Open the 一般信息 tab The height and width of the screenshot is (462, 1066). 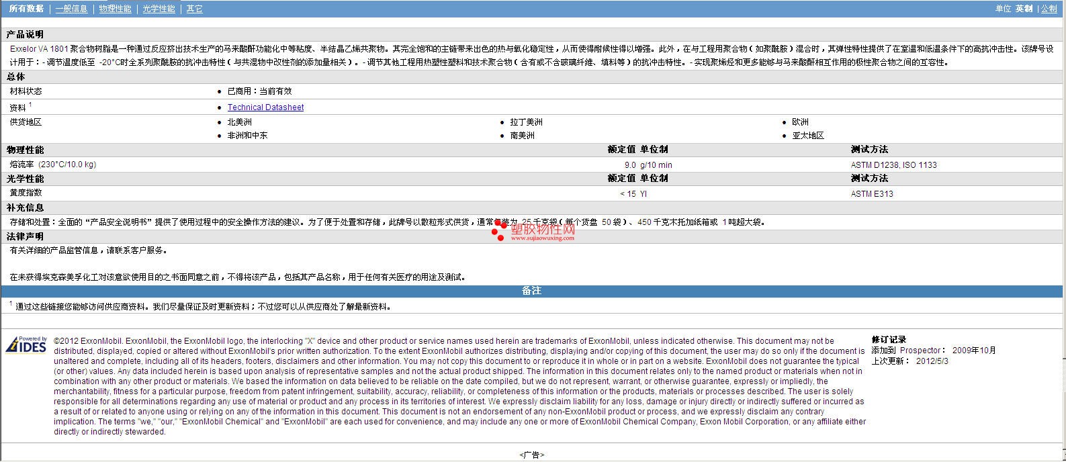pyautogui.click(x=71, y=9)
